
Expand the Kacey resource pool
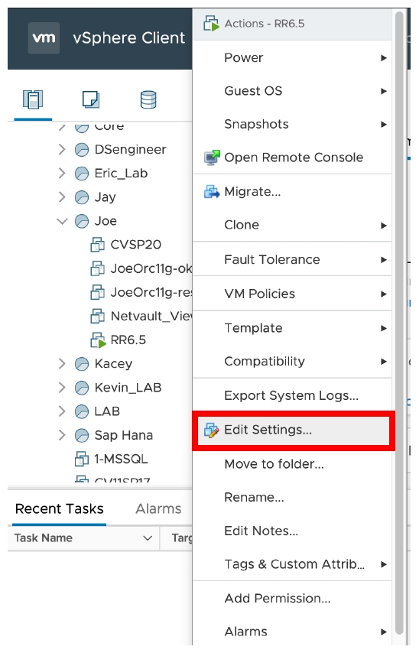(62, 363)
